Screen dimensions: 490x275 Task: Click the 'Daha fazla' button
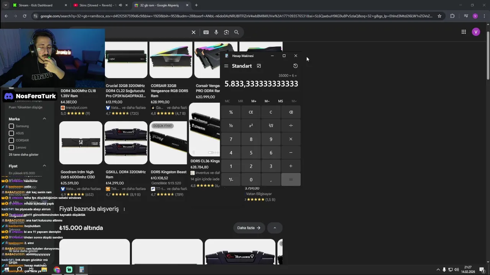pyautogui.click(x=249, y=228)
